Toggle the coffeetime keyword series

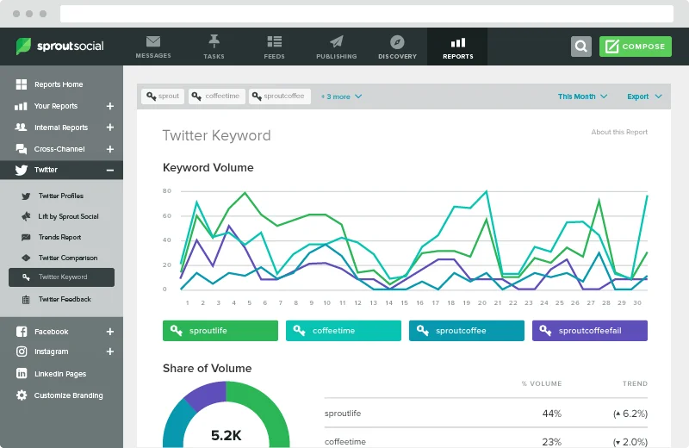344,331
